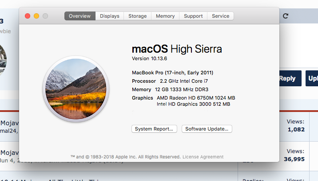
Task: Click the Software Update... button
Action: [207, 129]
